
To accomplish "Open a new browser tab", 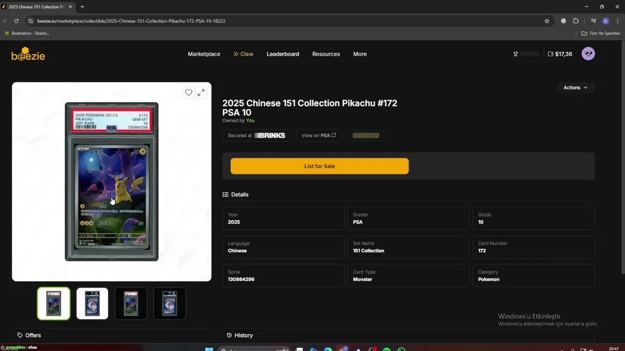I will [82, 7].
